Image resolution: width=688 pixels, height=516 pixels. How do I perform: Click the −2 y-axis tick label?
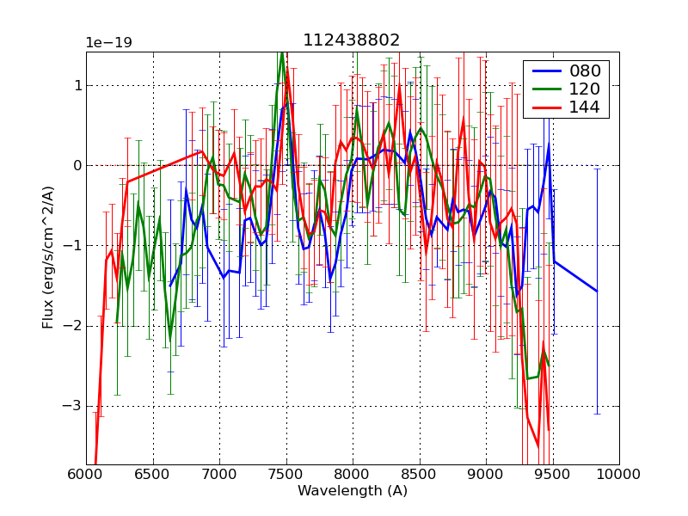point(72,326)
